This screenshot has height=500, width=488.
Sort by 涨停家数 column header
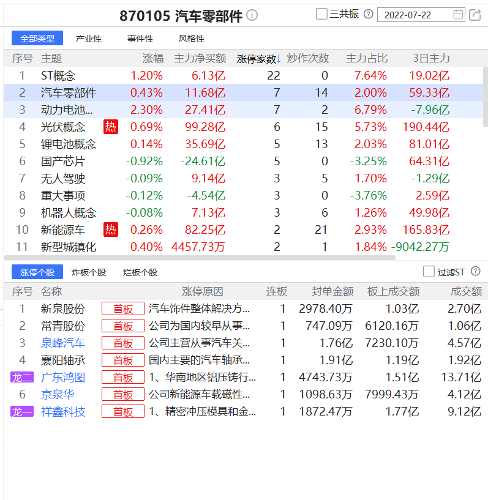pyautogui.click(x=258, y=59)
